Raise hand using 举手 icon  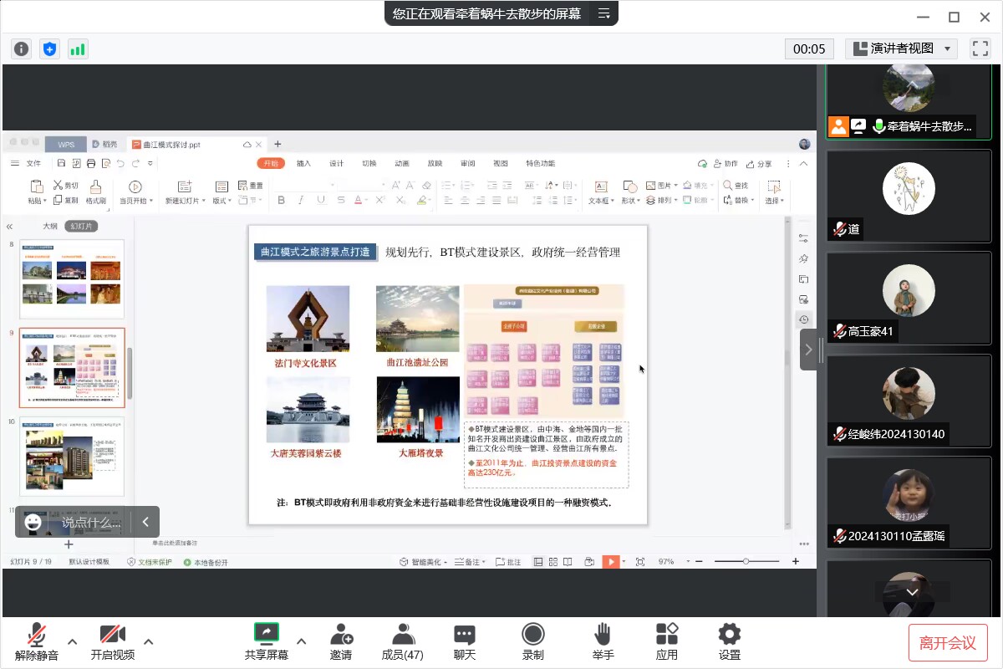coord(603,641)
